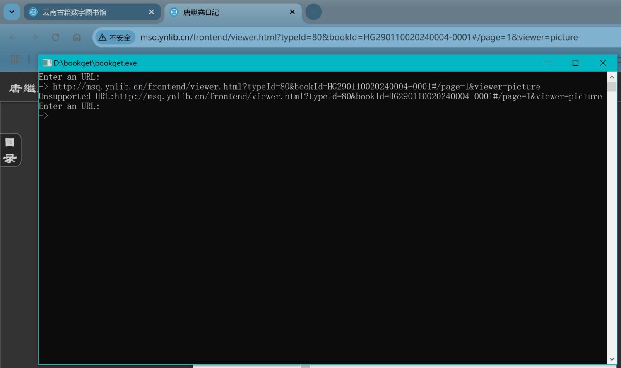Open the 不安全 site security info
621x368 pixels.
click(x=115, y=38)
